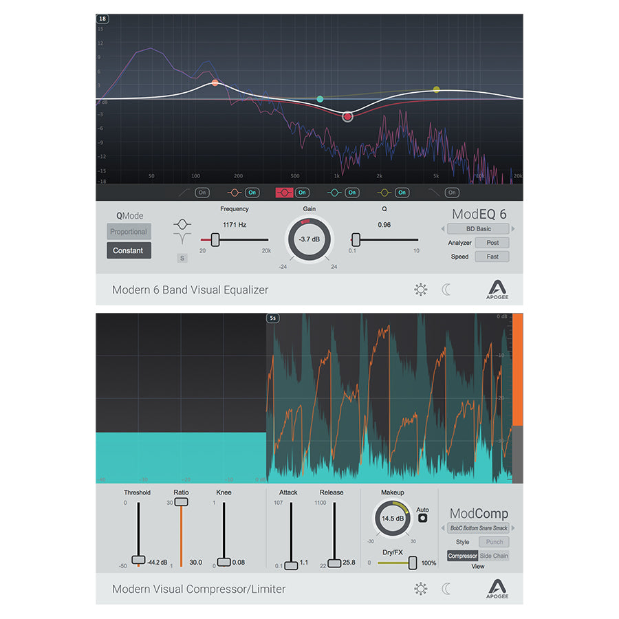Image resolution: width=619 pixels, height=619 pixels.
Task: Toggle the teal band 4 On switch
Action: coord(352,193)
